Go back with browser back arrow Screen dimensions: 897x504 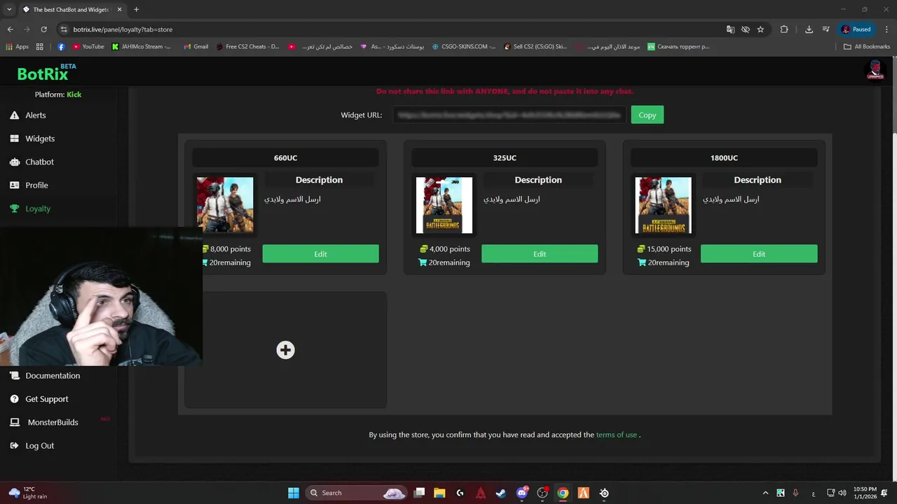click(10, 29)
